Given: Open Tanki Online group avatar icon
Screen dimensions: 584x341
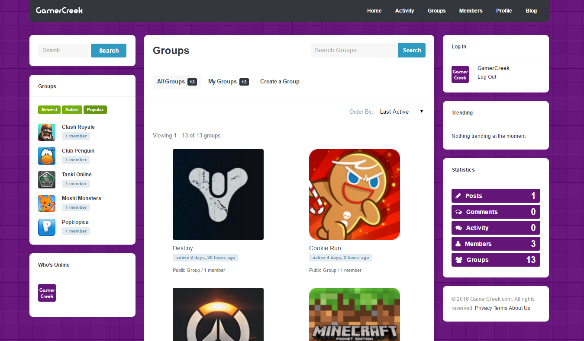Looking at the screenshot, I should coord(47,179).
